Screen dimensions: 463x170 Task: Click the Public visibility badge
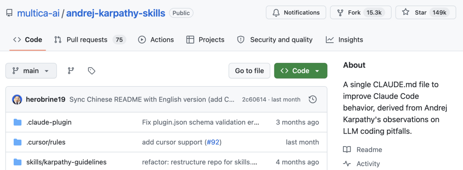click(181, 13)
